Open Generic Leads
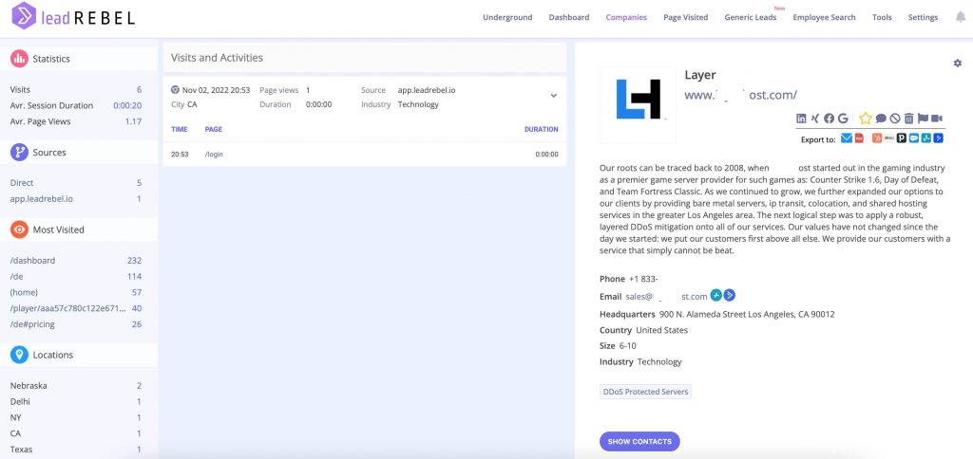The image size is (973, 459). (751, 17)
